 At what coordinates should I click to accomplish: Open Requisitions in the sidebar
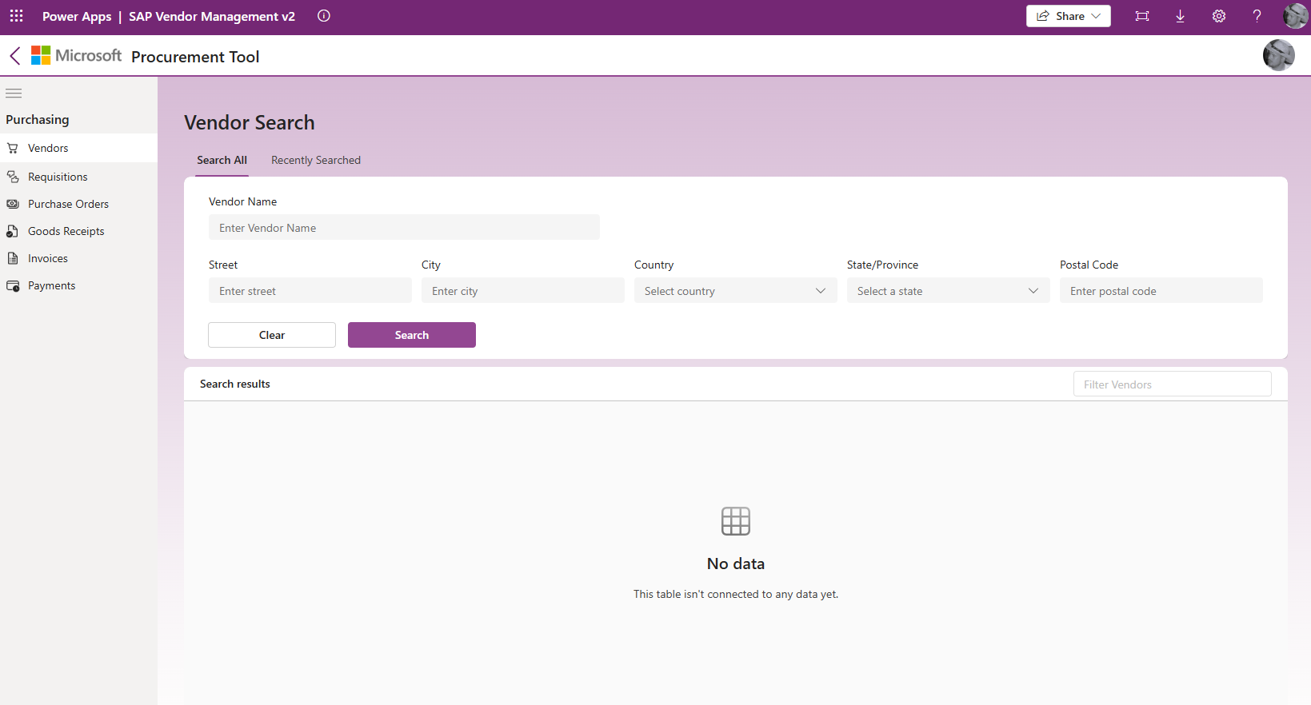(78, 177)
